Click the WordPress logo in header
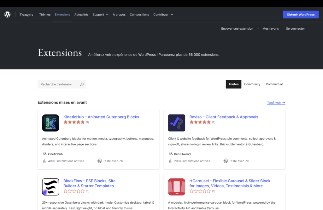The width and height of the screenshot is (323, 210). tap(8, 15)
